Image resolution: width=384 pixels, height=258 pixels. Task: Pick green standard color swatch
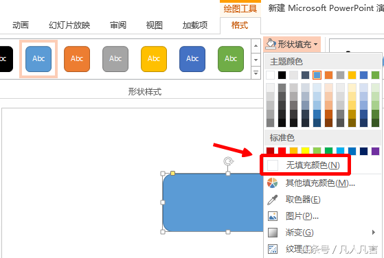(x=328, y=151)
